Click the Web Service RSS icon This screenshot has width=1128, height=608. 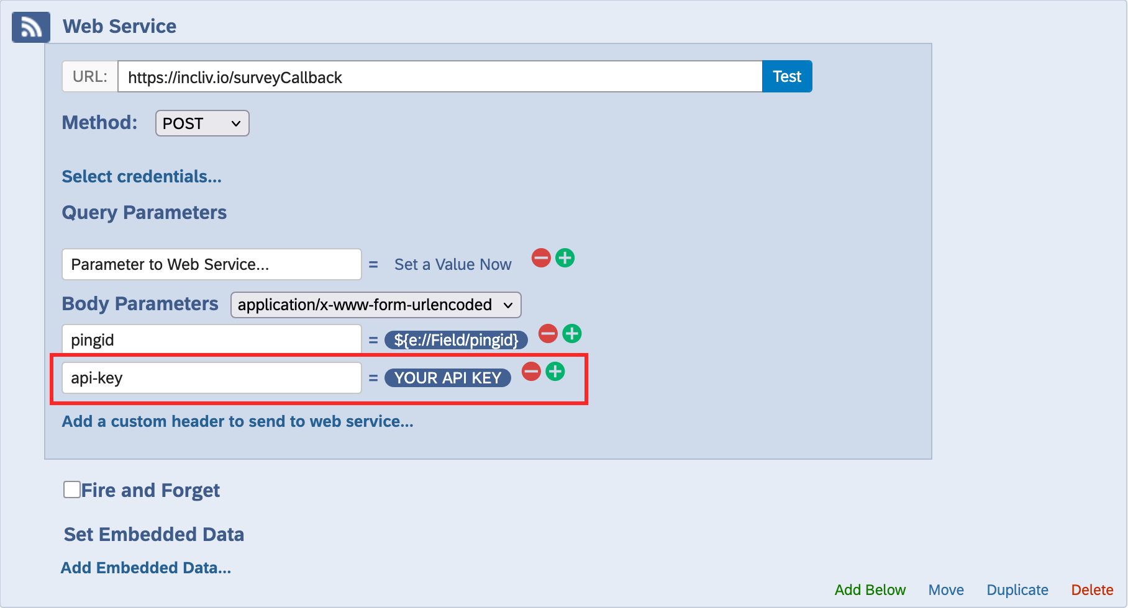click(30, 27)
